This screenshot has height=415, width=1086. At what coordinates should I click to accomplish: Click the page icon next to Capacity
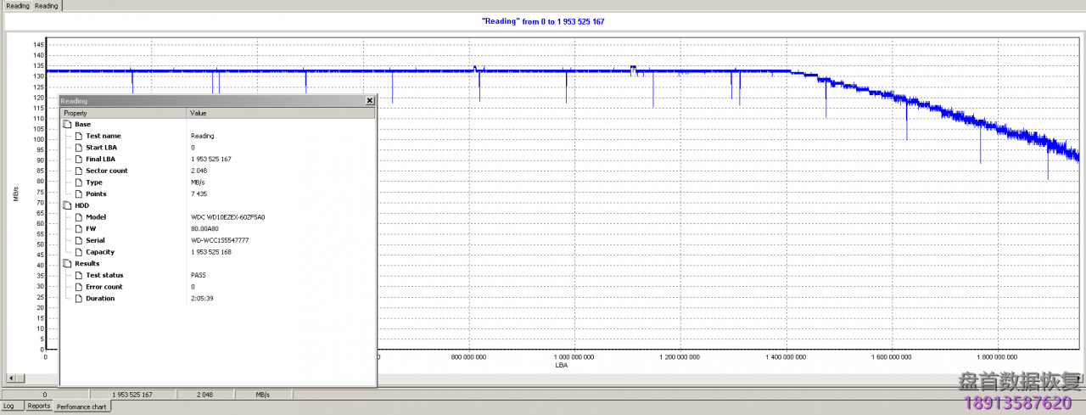(79, 252)
